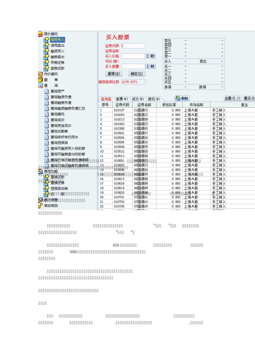Screen dimensions: 255x361
Task: Switch to the 委托(R) tab
Action: coord(154,99)
